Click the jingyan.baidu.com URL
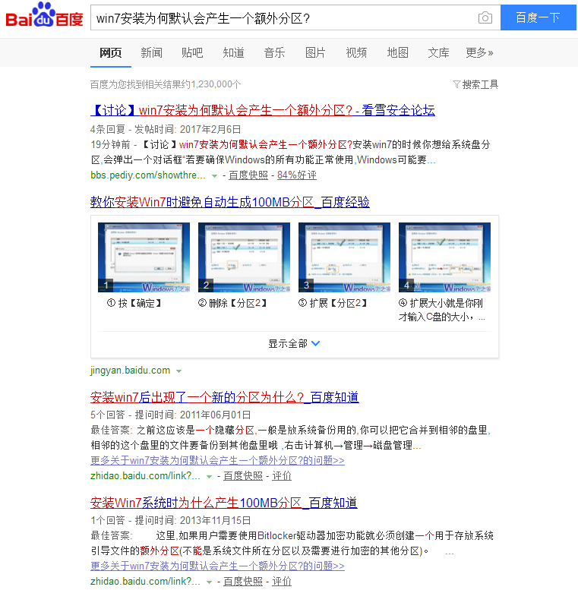 [x=130, y=371]
